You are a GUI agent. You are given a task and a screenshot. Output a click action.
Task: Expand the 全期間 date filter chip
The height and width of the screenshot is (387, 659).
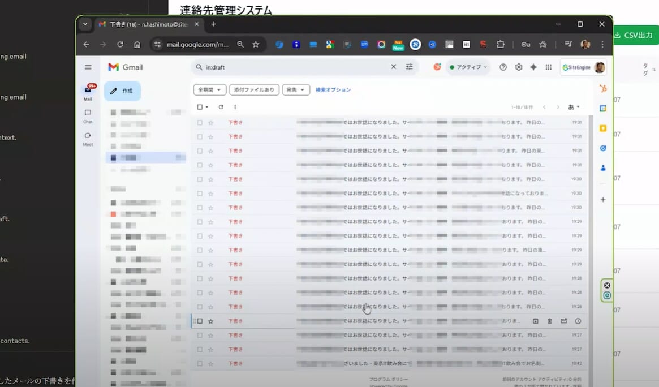click(x=210, y=90)
